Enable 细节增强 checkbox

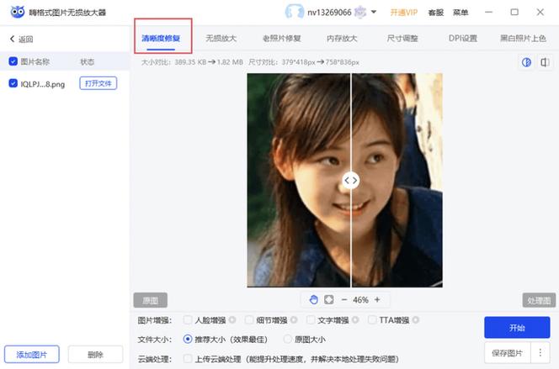coord(249,319)
